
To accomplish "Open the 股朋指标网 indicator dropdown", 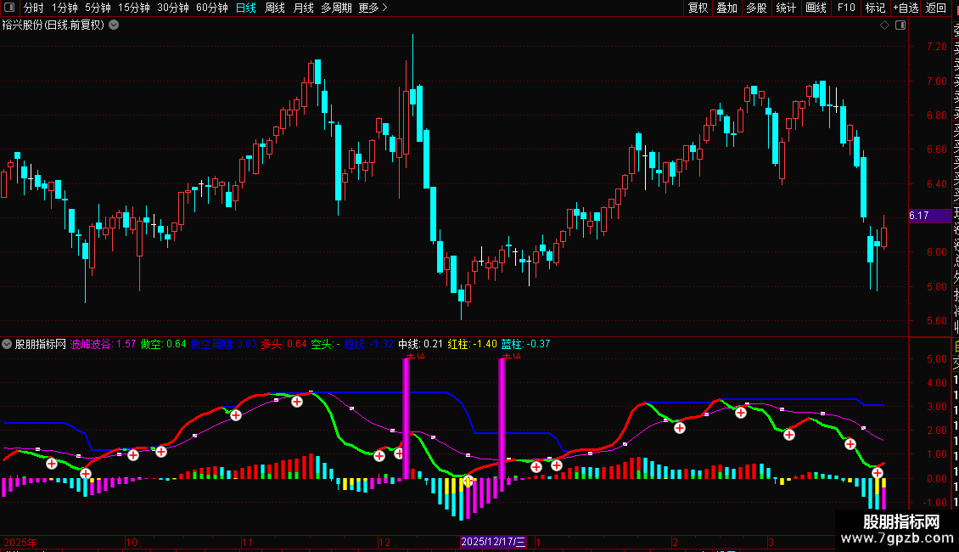I will coord(7,344).
